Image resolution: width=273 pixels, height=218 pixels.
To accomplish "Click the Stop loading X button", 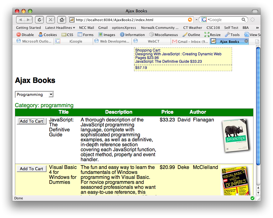I will 51,20.
